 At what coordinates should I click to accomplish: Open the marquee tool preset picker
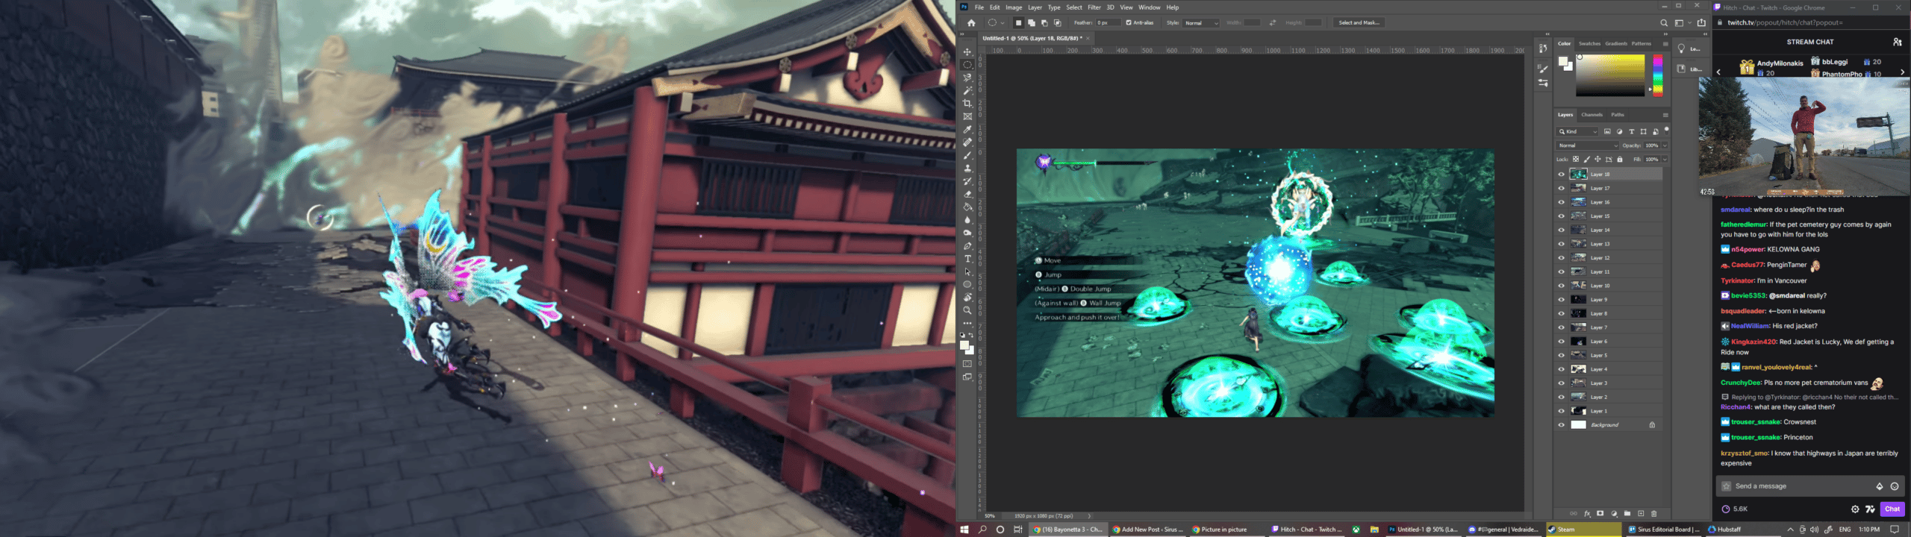pyautogui.click(x=995, y=23)
